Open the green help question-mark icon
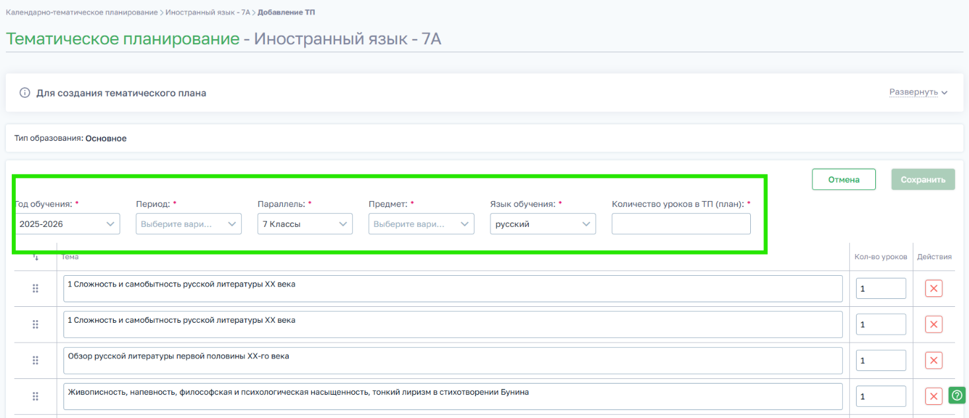The width and height of the screenshot is (969, 418). pyautogui.click(x=957, y=395)
